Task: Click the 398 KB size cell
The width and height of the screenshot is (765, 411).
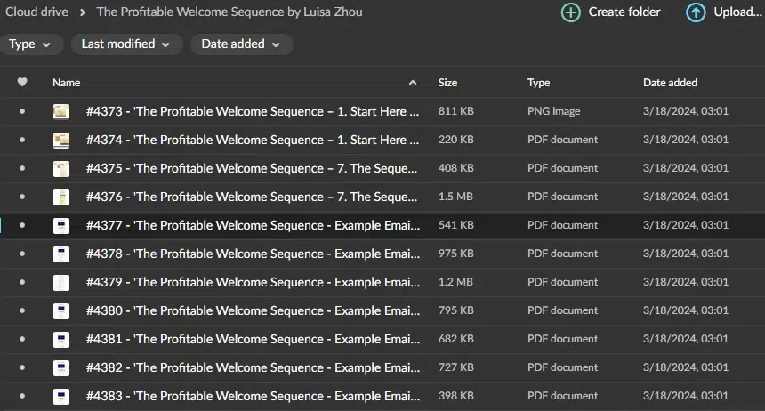Action: point(456,395)
